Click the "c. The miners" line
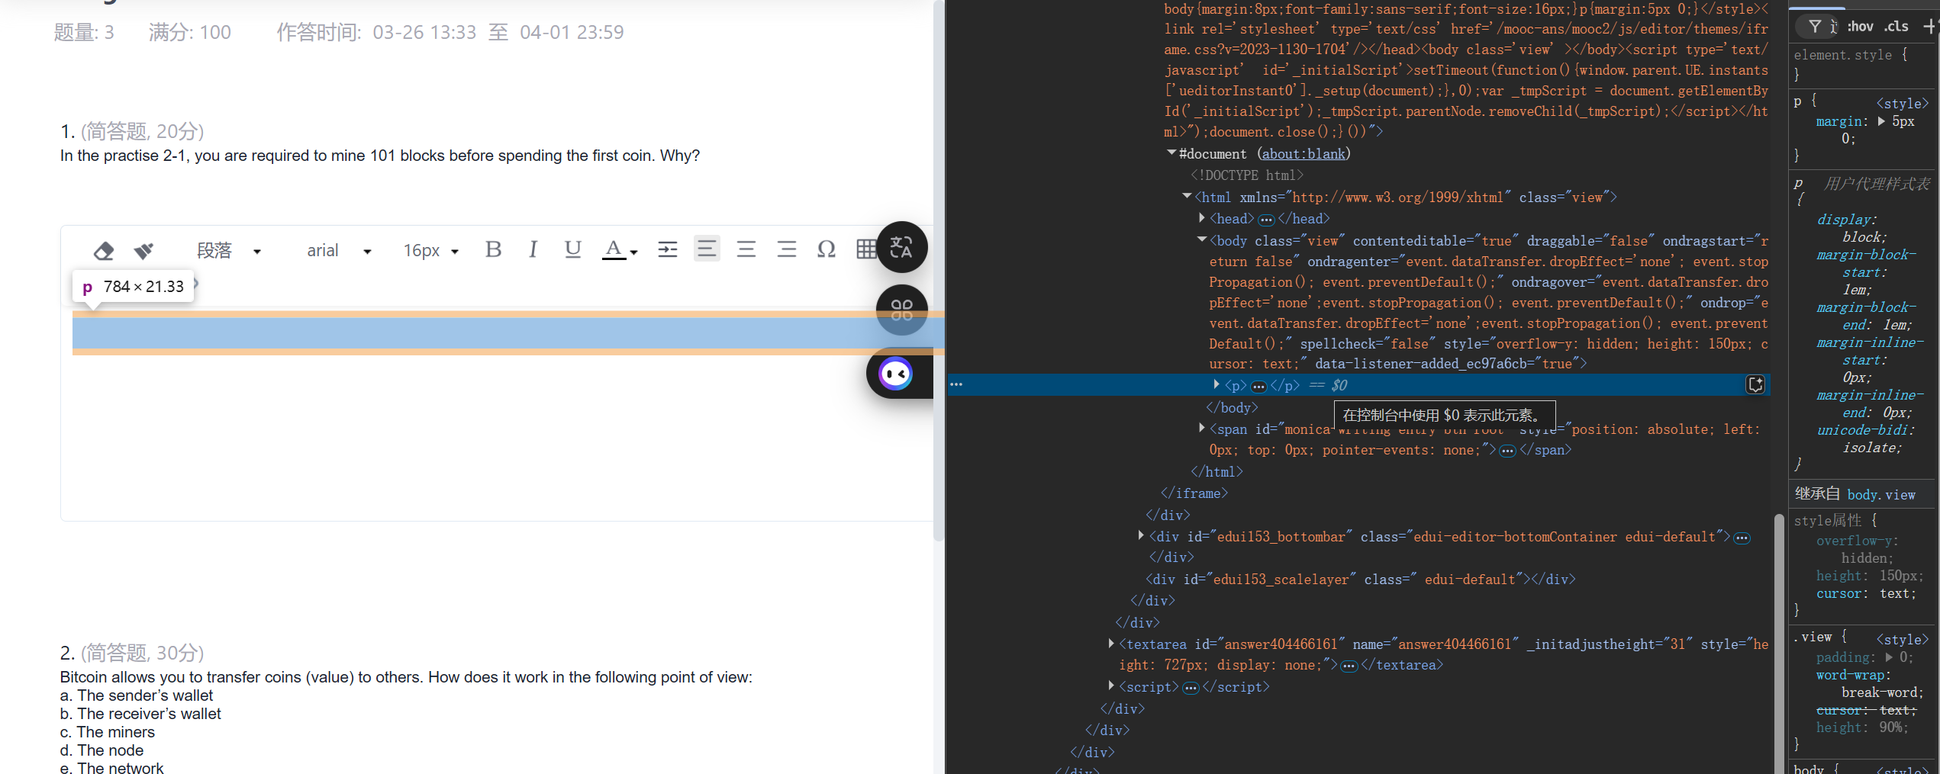The image size is (1940, 774). [108, 732]
